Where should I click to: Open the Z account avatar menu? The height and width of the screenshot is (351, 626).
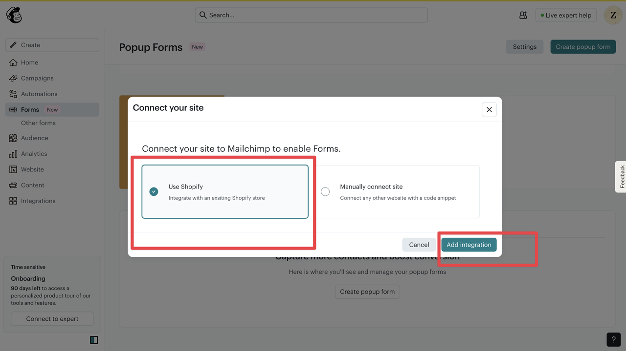click(613, 15)
